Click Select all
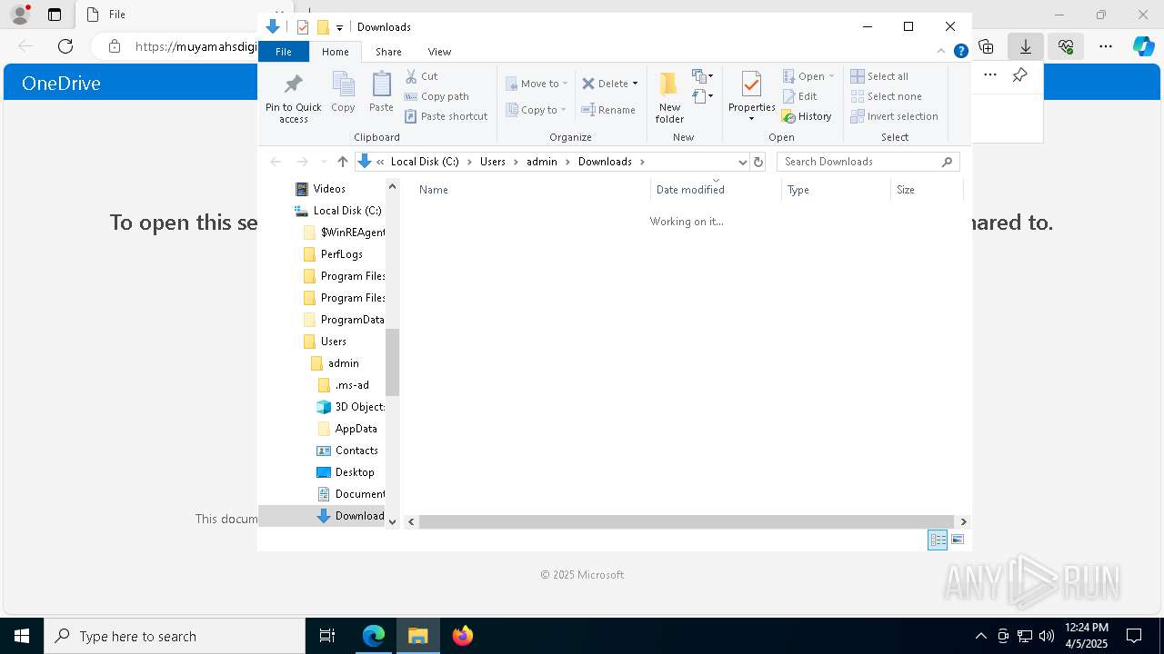 (x=879, y=76)
